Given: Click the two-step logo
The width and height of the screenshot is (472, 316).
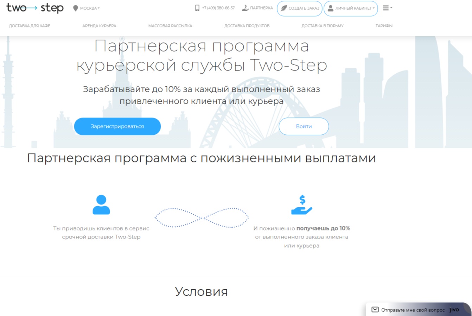Looking at the screenshot, I should 35,8.
